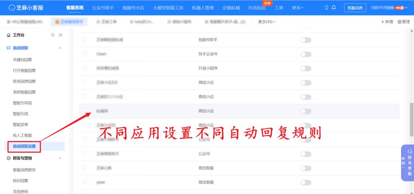
Task: Open 系统客服回复 in the sidebar
Action: click(24, 92)
